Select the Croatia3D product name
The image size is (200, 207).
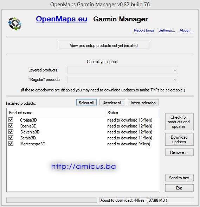28,120
